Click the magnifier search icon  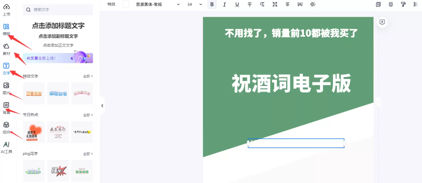28,10
